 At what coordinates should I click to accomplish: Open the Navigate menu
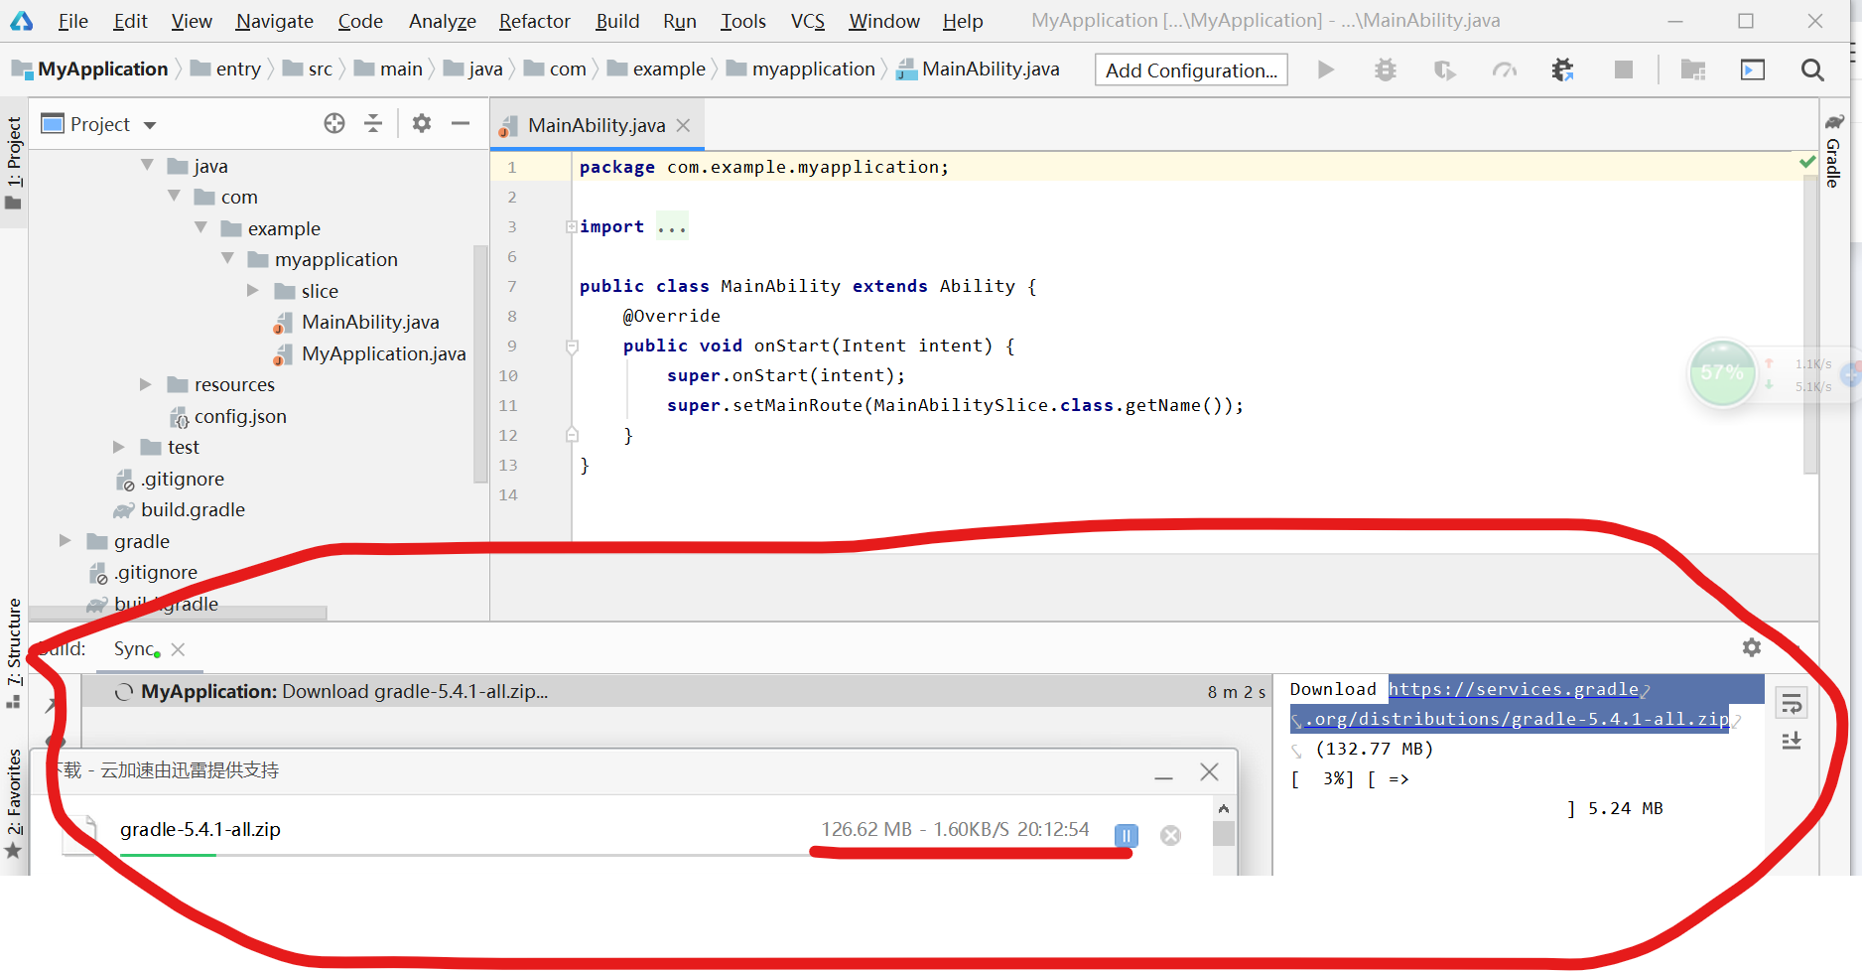click(274, 21)
